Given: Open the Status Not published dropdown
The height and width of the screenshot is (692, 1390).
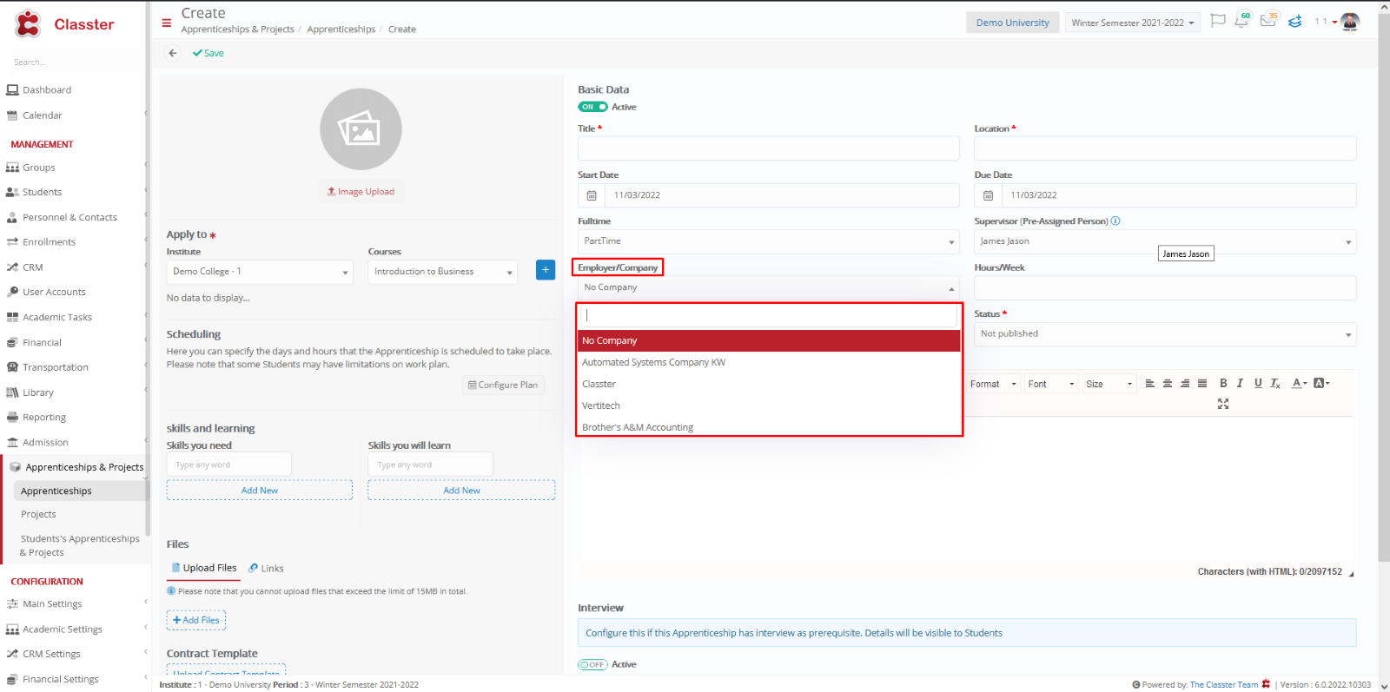Looking at the screenshot, I should coord(1165,334).
